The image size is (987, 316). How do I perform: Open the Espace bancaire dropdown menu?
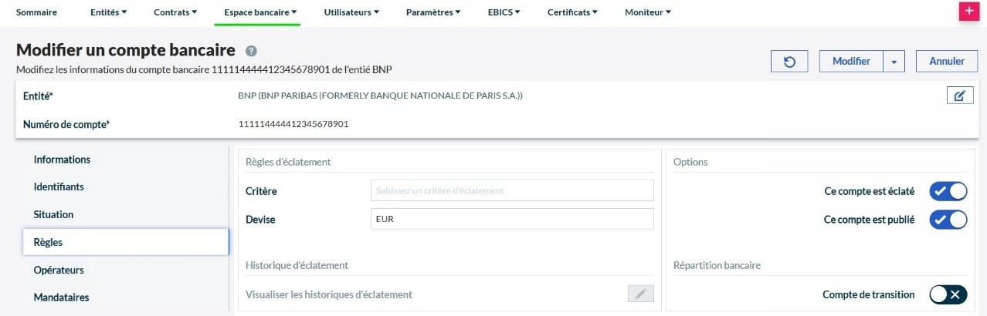pyautogui.click(x=260, y=12)
